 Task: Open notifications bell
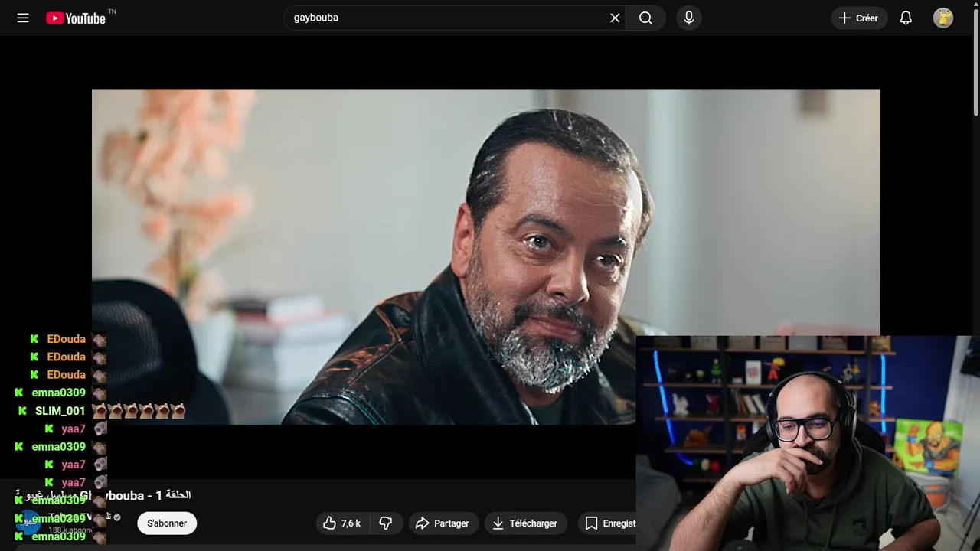[x=906, y=18]
